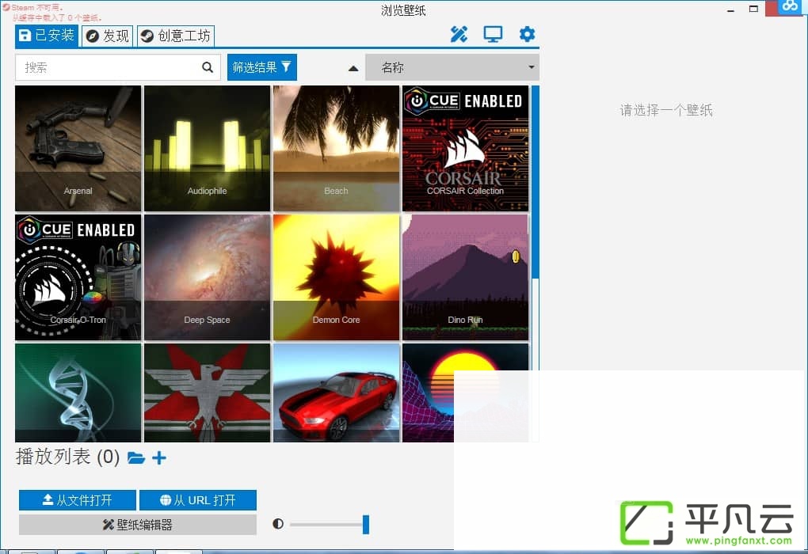Open 壁纸编辑器 button
This screenshot has height=554, width=808.
(x=138, y=525)
